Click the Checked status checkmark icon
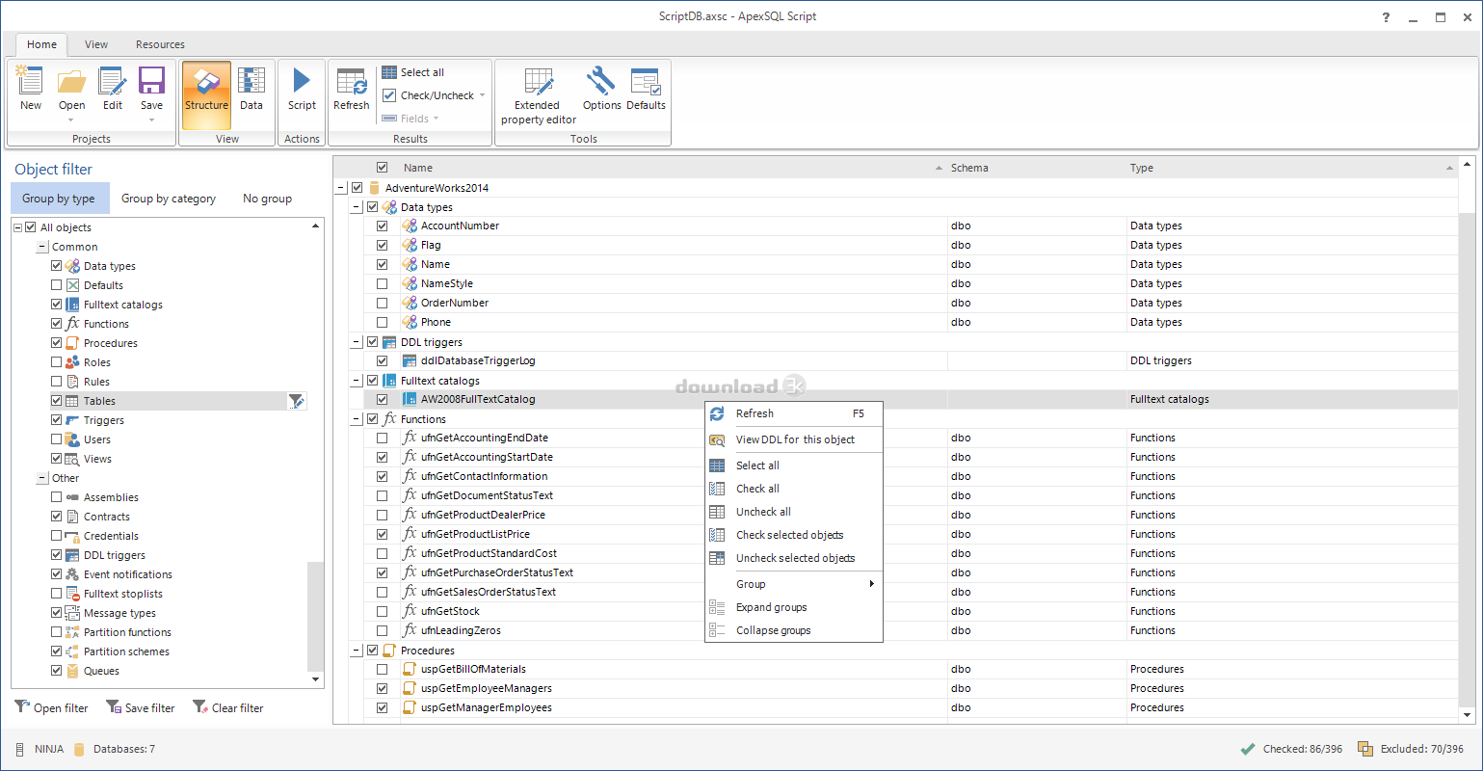Image resolution: width=1483 pixels, height=771 pixels. pos(1248,749)
